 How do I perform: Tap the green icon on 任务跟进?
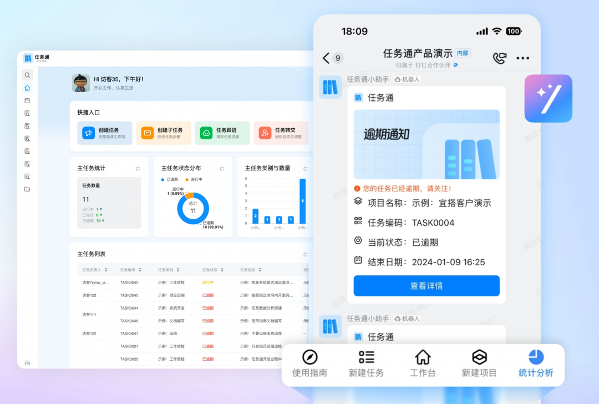206,133
